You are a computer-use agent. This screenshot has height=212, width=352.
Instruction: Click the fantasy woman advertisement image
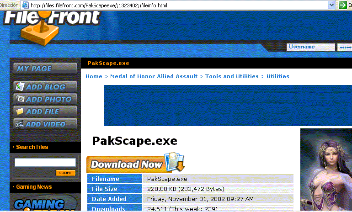(x=326, y=170)
